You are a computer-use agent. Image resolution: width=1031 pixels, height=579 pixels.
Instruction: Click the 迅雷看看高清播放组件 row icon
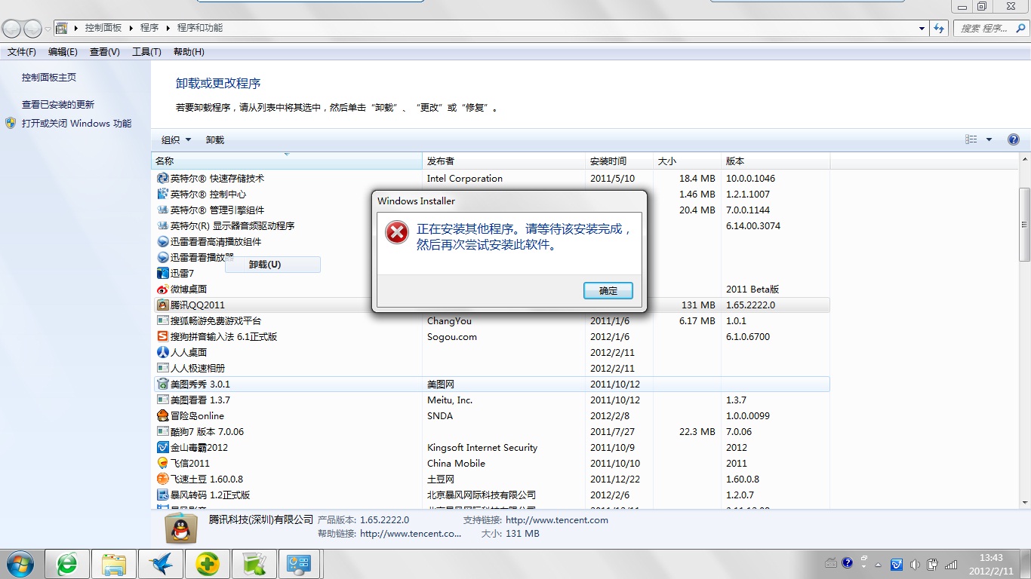pos(162,242)
